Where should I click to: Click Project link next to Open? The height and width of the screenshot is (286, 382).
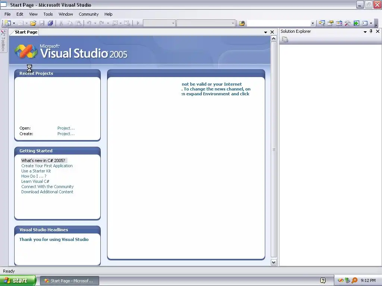66,128
